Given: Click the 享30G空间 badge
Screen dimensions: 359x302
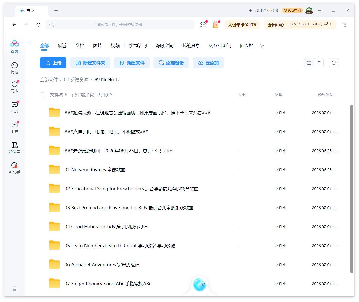Looking at the screenshot, I should [x=292, y=10].
